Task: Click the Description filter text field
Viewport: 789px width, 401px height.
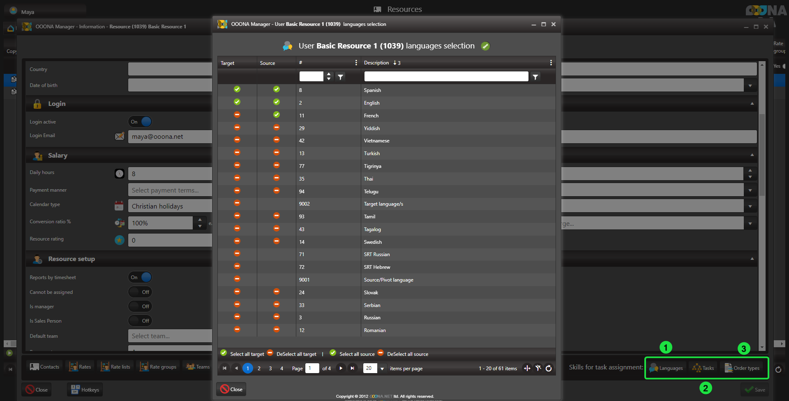Action: 446,76
